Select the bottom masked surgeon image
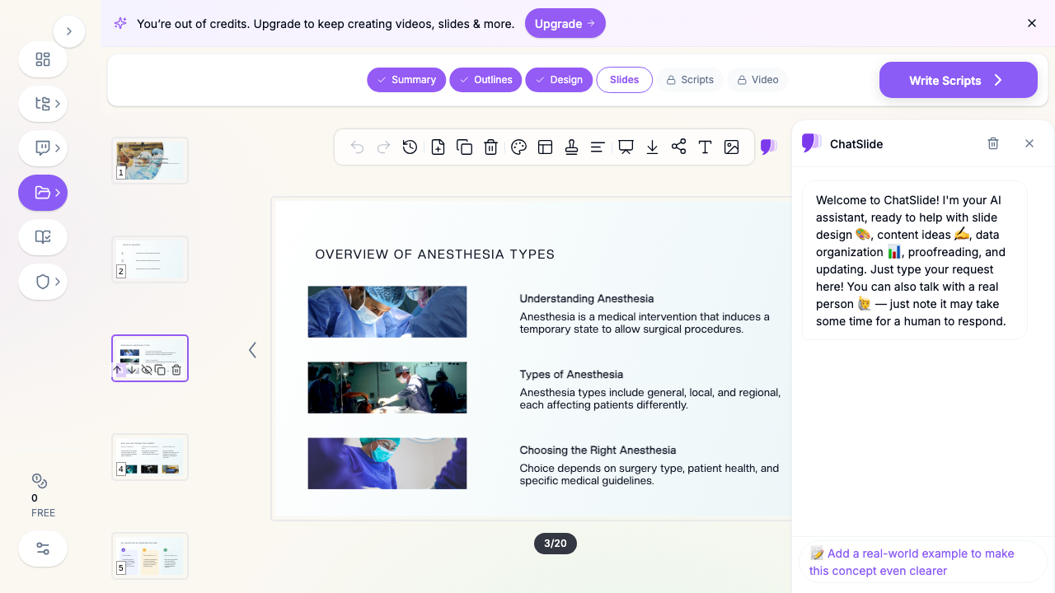Screen dimensions: 1055x593 [387, 463]
